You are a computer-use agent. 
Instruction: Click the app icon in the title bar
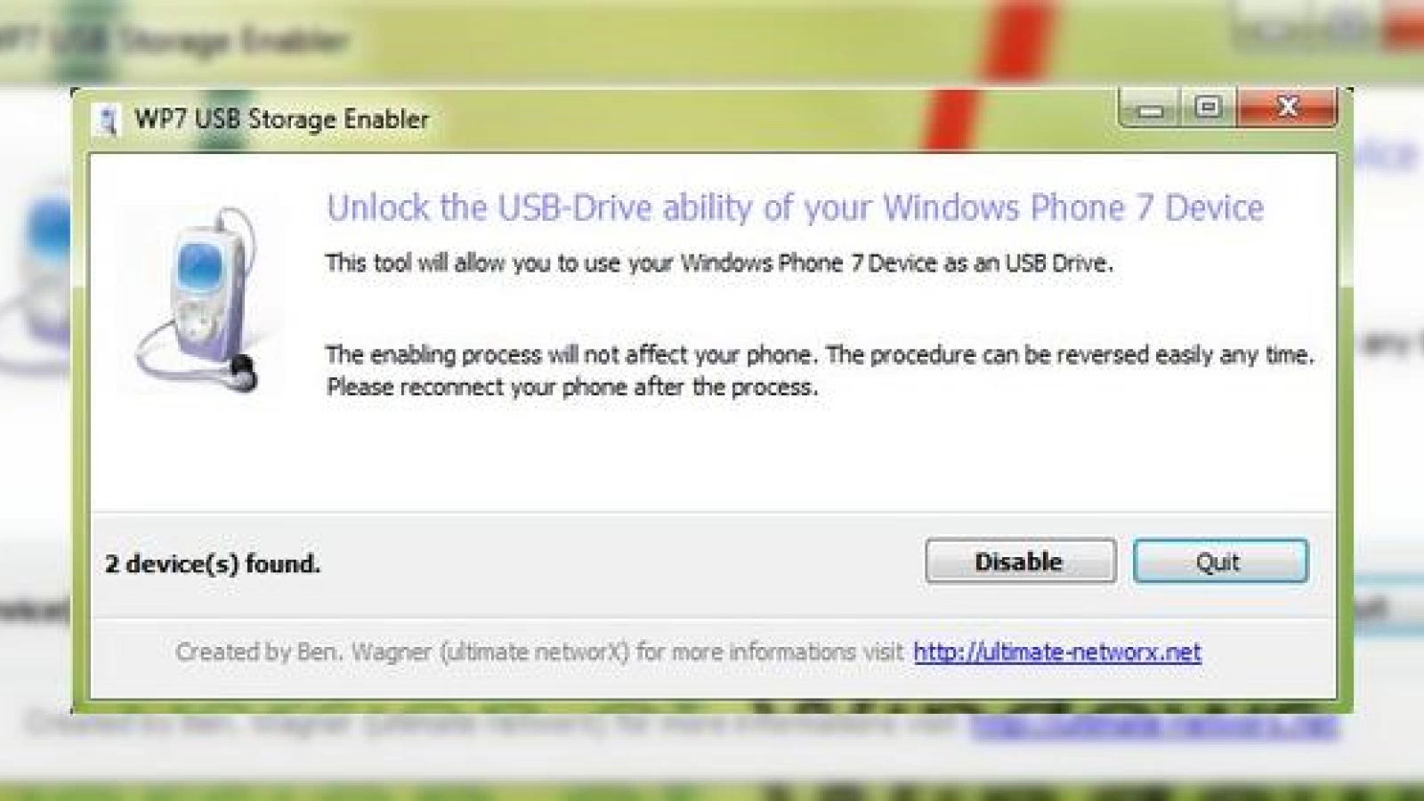[108, 120]
